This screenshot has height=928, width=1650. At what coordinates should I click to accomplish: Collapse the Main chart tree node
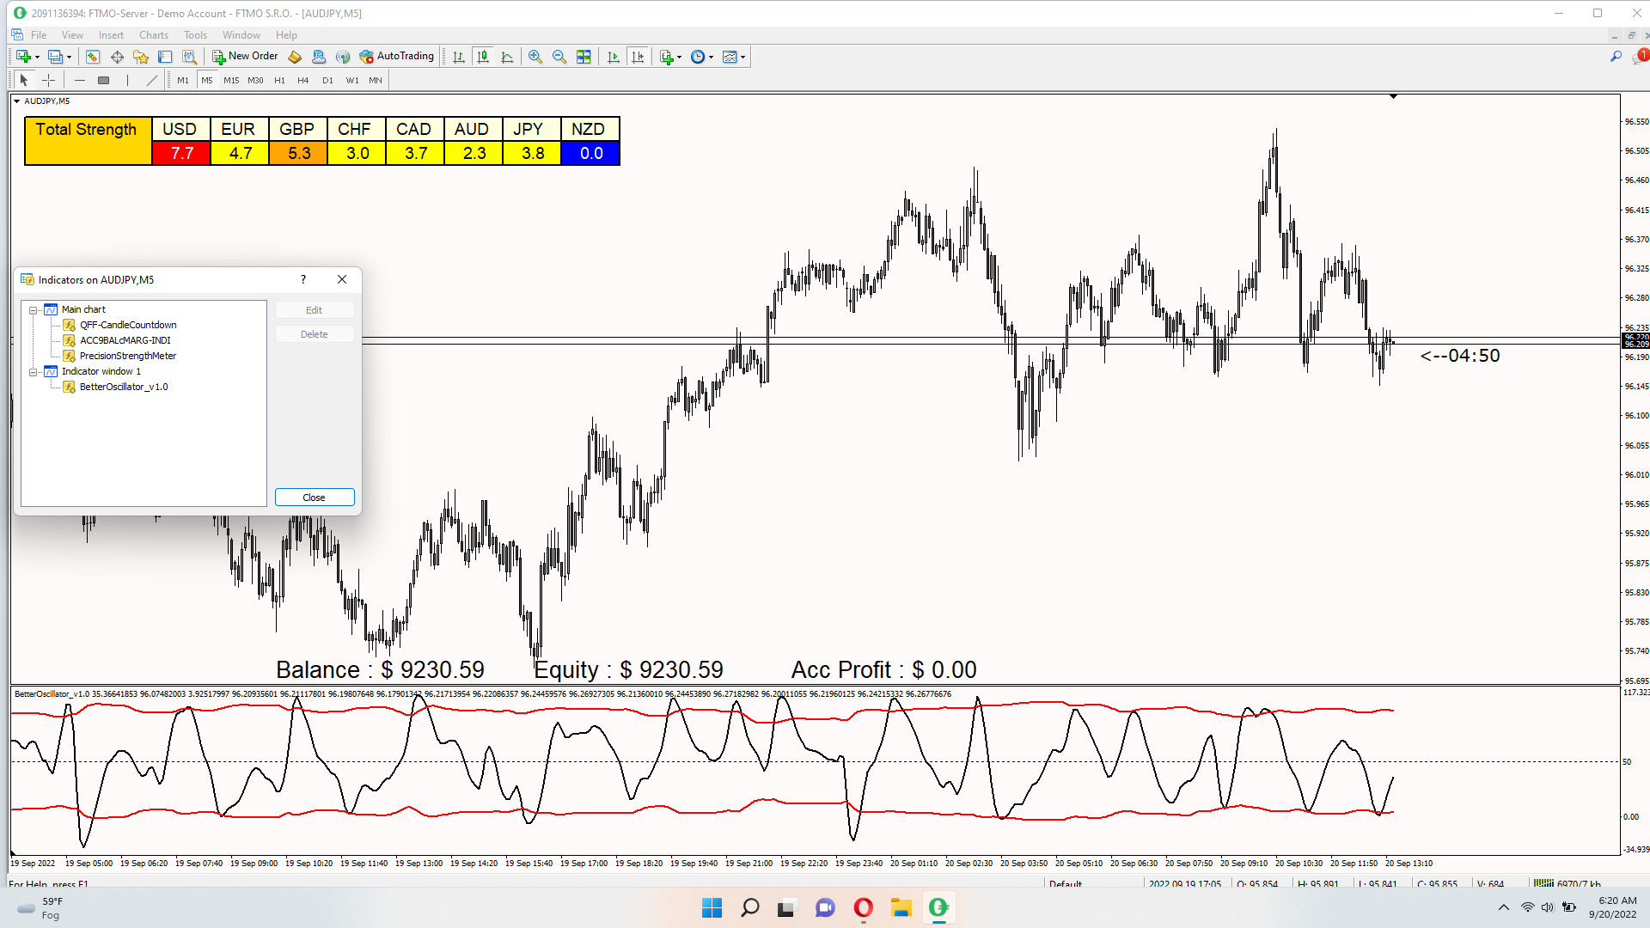point(34,309)
